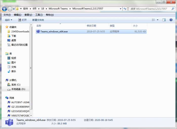177x129 pixels.
Task: Change view with the view icon
Action: tap(153, 20)
